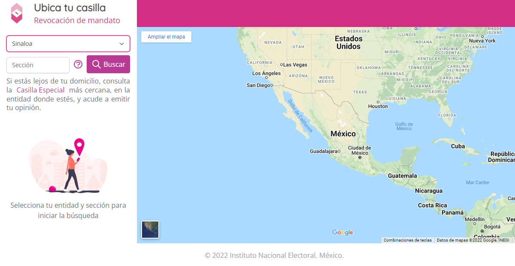The image size is (515, 266).
Task: Click Ampliar el mapa button
Action: tap(166, 37)
